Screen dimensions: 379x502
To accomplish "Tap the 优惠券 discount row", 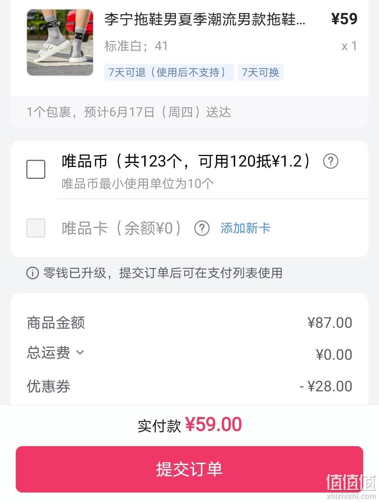I will pos(189,386).
